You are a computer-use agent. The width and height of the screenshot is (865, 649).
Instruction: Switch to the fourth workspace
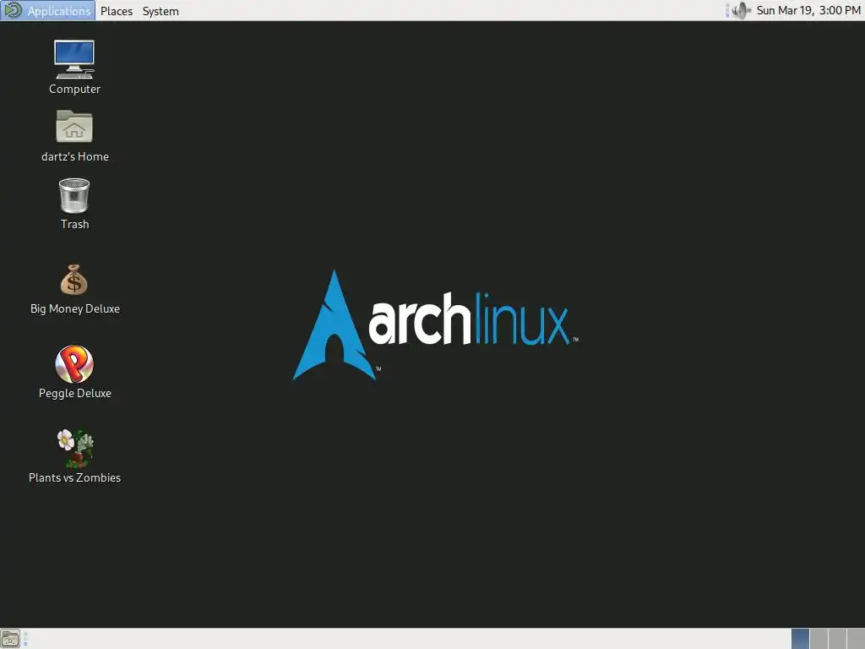pyautogui.click(x=857, y=639)
